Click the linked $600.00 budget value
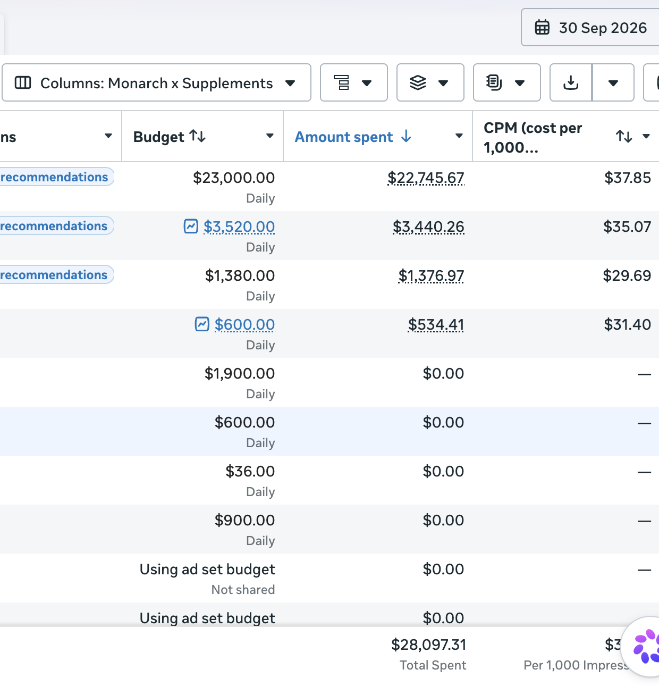 coord(244,324)
